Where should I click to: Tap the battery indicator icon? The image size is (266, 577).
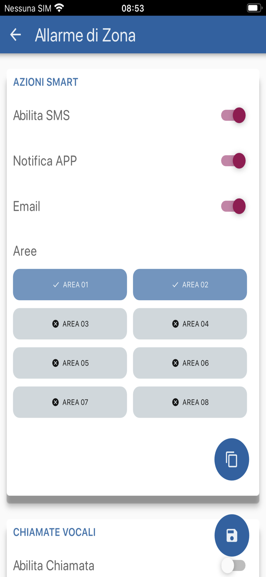click(254, 8)
